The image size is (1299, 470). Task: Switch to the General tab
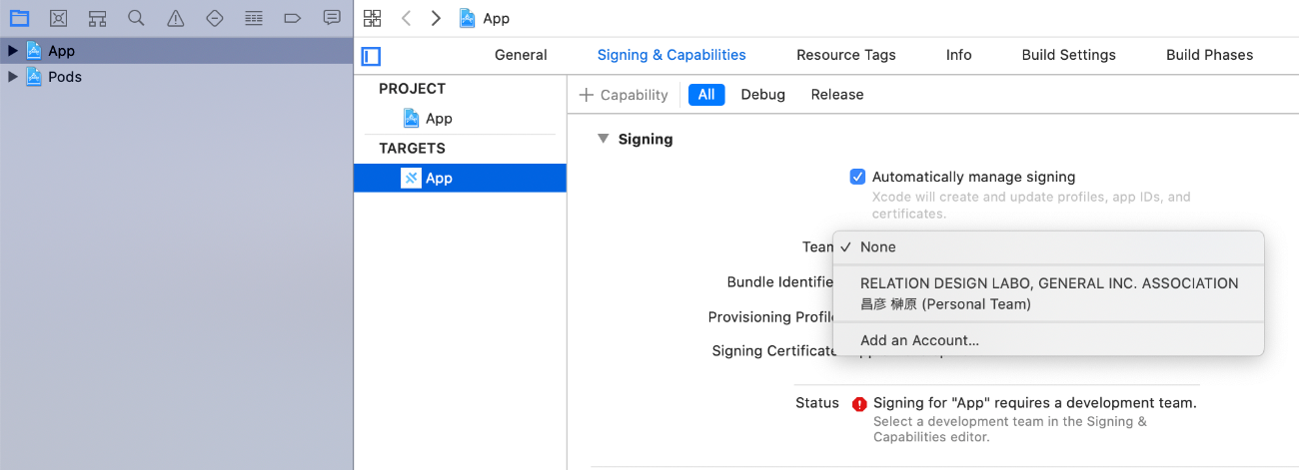pos(521,55)
